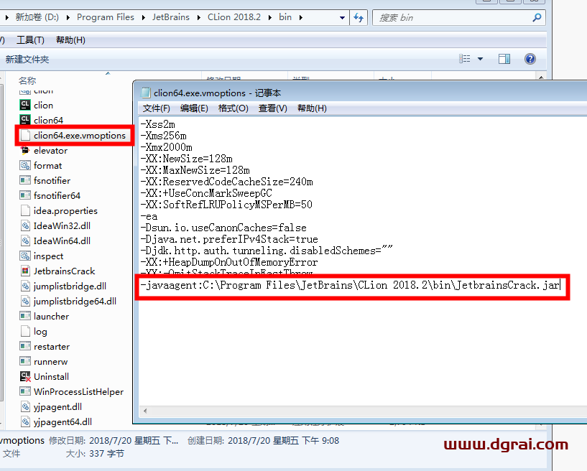
Task: Click Notepad horizontal scrollbar left arrow
Action: [x=145, y=411]
